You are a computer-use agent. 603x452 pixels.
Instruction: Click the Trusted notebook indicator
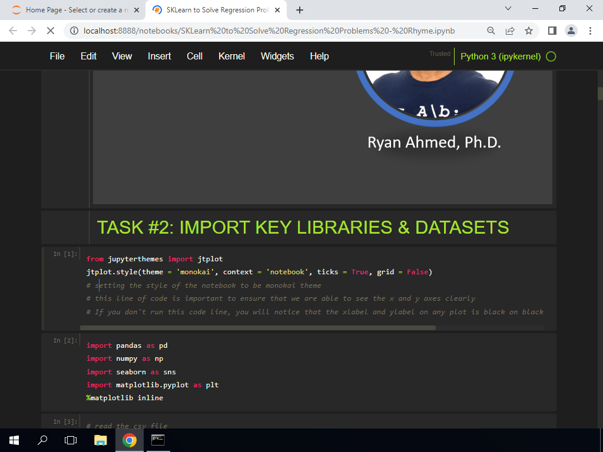[x=439, y=54]
